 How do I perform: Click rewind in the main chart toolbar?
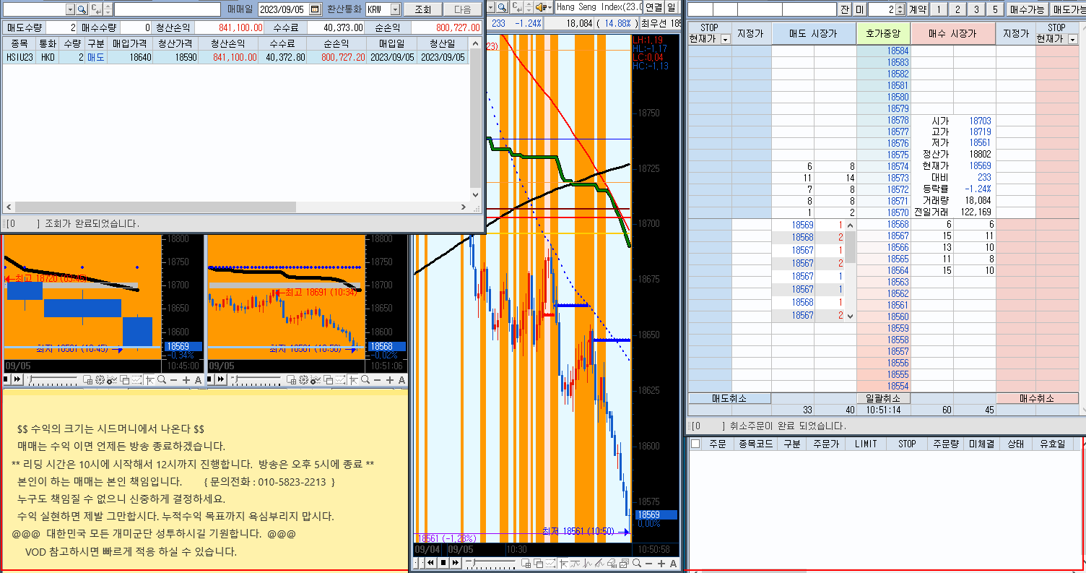(430, 563)
